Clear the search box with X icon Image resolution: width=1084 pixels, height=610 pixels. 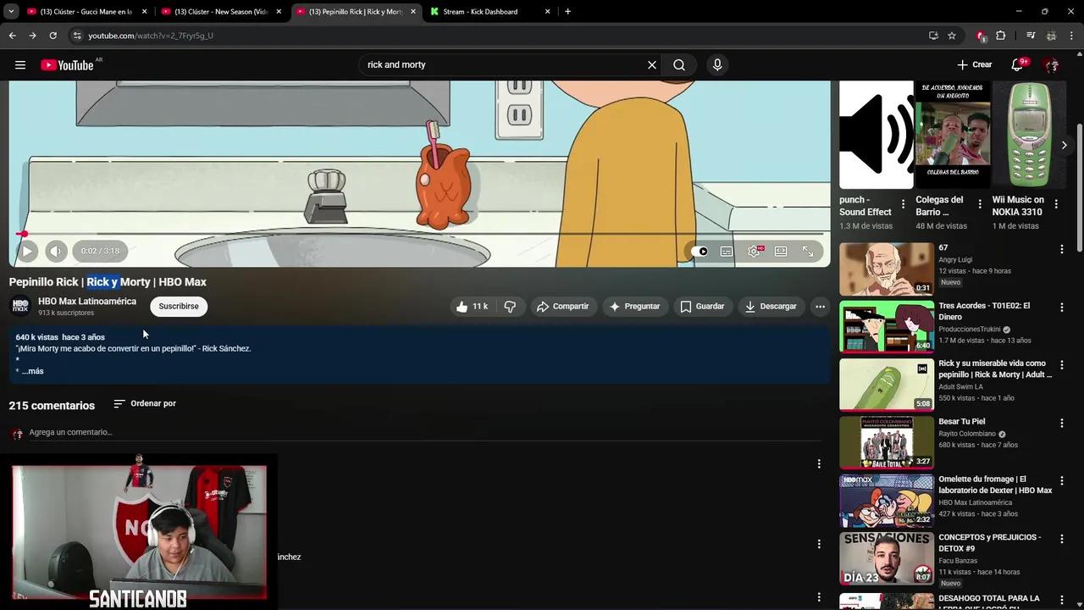pyautogui.click(x=652, y=65)
